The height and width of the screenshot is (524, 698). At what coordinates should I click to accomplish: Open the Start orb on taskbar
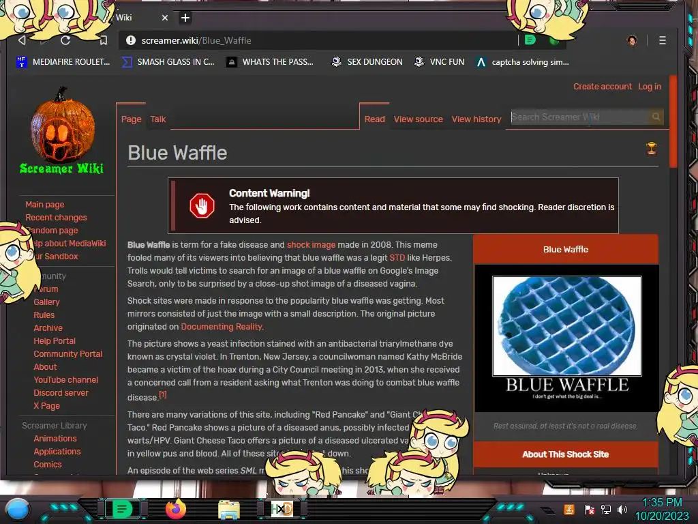[x=16, y=510]
